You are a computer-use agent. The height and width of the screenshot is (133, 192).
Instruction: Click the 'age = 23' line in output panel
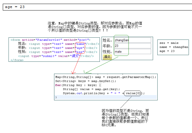pyautogui.click(x=167, y=51)
